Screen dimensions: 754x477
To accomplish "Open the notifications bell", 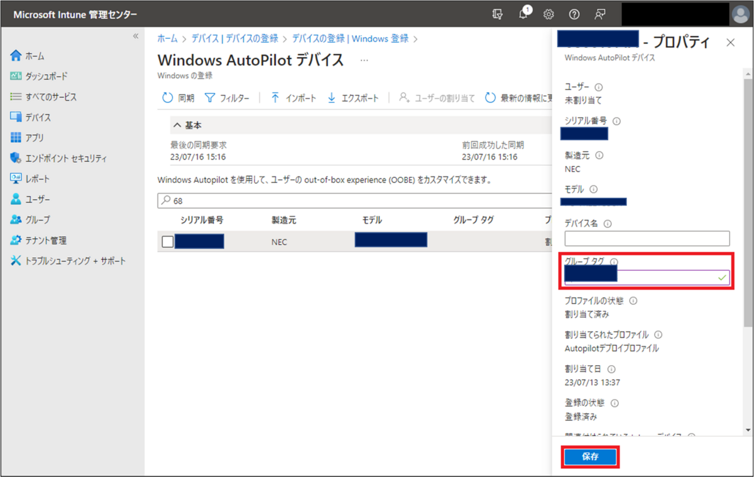I will point(524,14).
